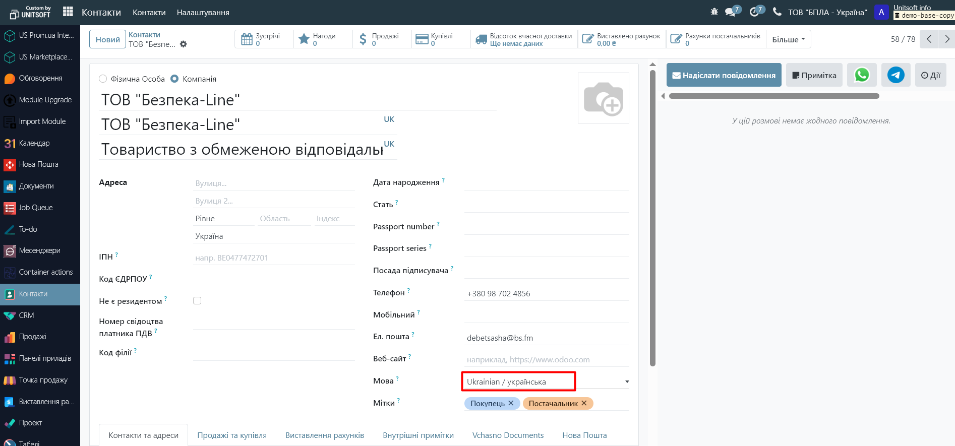Select the Компанія radio button
955x446 pixels.
point(175,79)
